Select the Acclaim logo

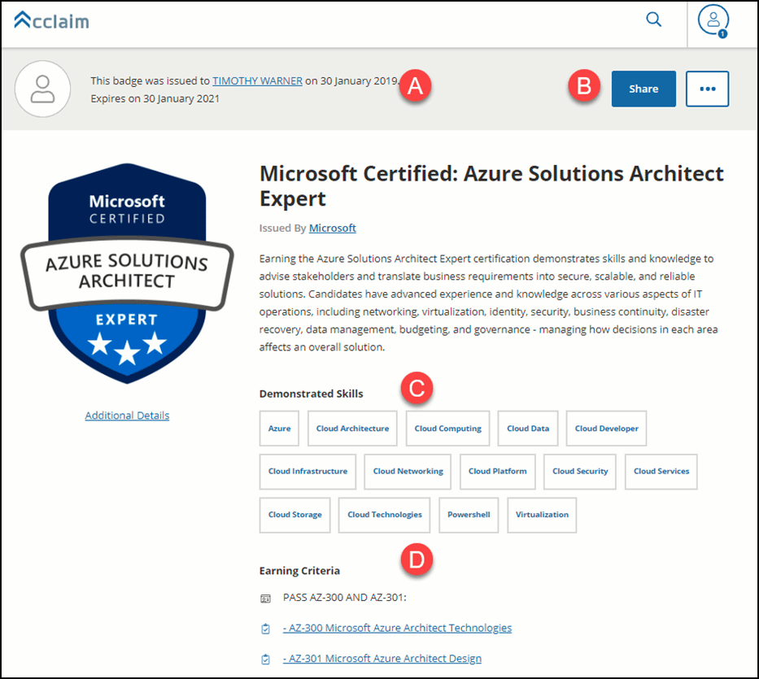pyautogui.click(x=50, y=21)
